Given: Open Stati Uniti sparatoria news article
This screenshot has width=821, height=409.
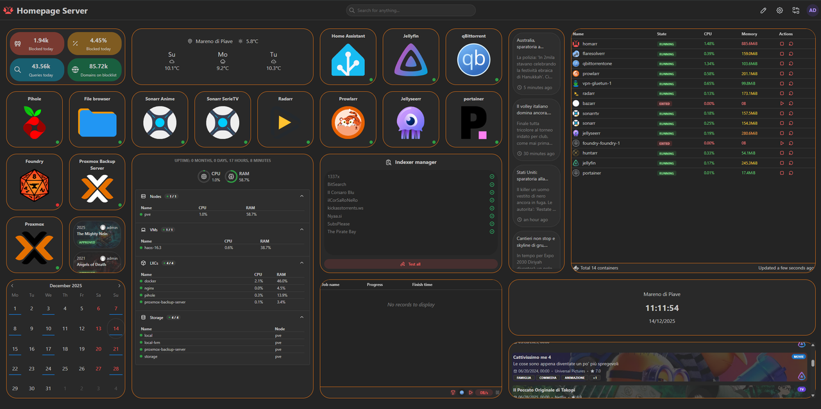Looking at the screenshot, I should click(x=536, y=196).
